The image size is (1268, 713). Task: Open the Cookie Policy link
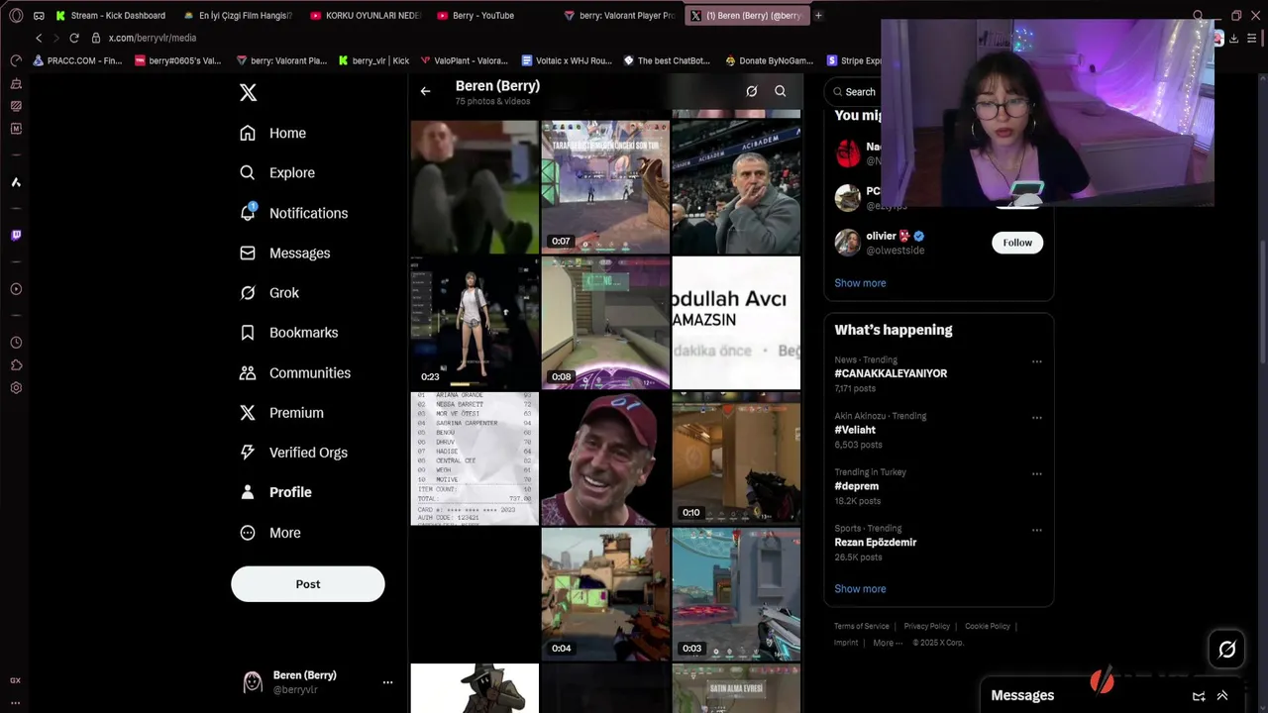click(988, 626)
